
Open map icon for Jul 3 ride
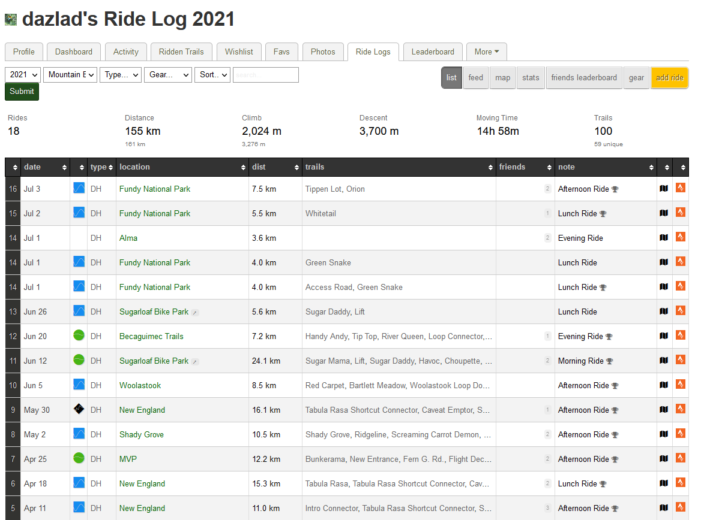(664, 188)
